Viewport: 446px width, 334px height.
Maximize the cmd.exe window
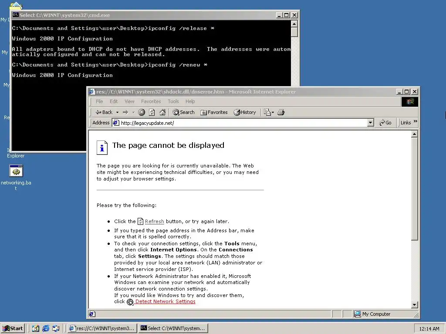pos(287,15)
